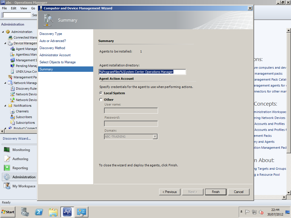Go to Discovery Method wizard step
The height and width of the screenshot is (218, 291).
52,48
